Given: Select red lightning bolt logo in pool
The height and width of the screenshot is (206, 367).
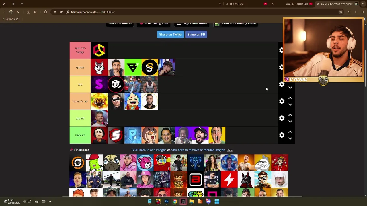Looking at the screenshot, I should [229, 180].
